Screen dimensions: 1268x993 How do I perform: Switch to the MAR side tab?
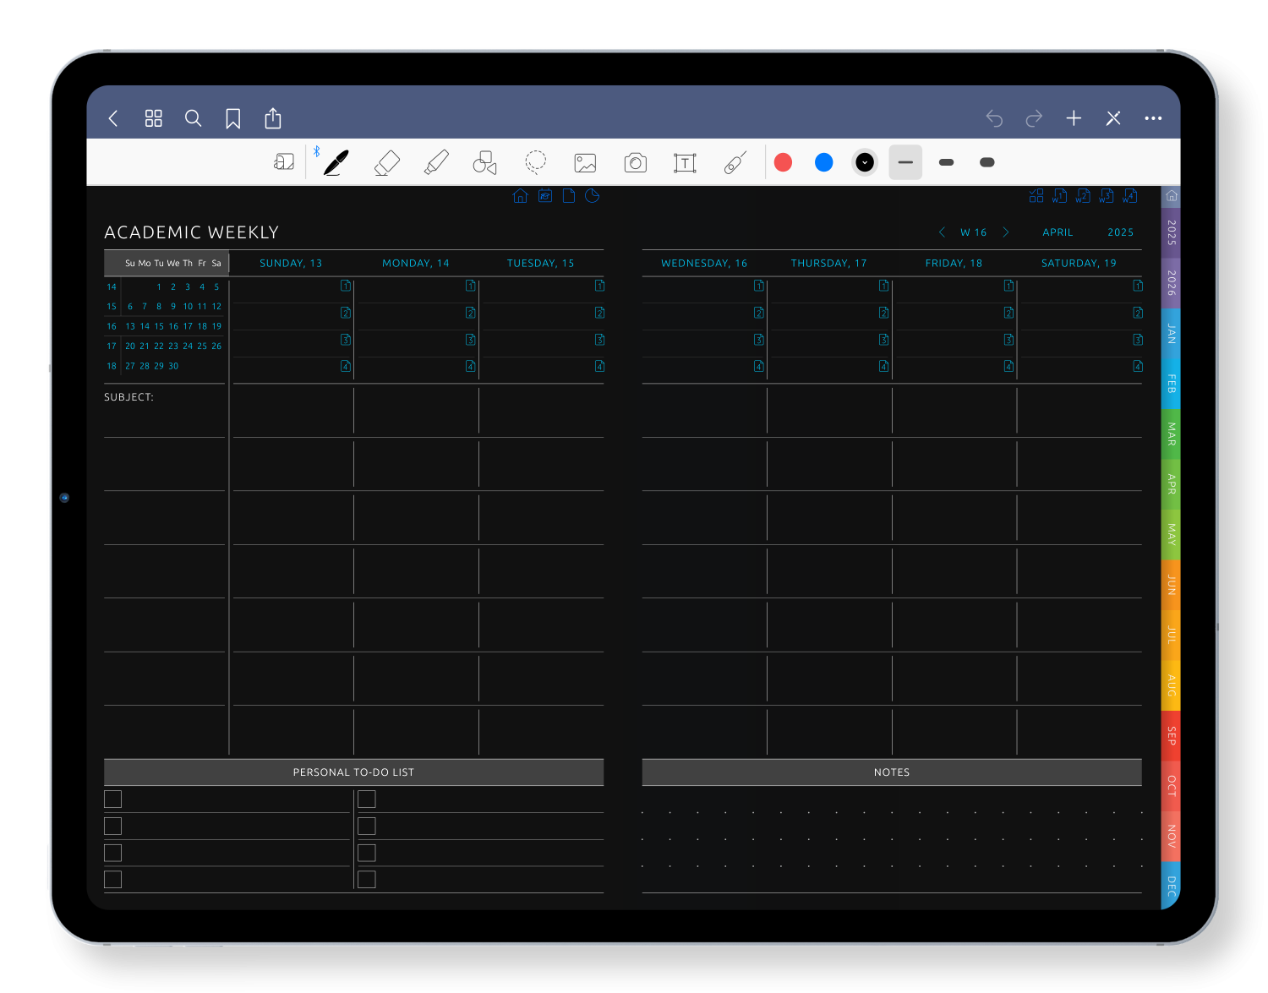[1171, 434]
